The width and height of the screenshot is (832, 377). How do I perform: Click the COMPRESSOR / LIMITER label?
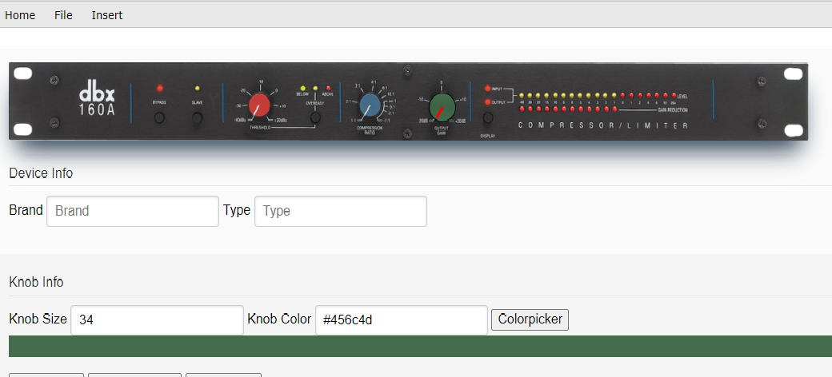602,126
